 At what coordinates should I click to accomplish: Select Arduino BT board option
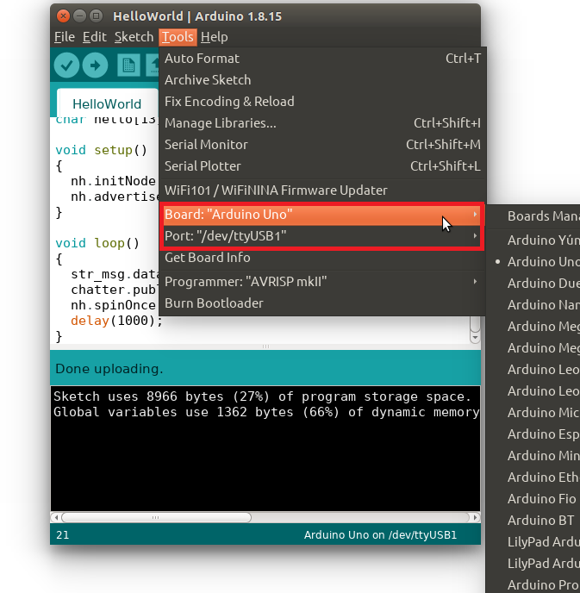click(533, 521)
